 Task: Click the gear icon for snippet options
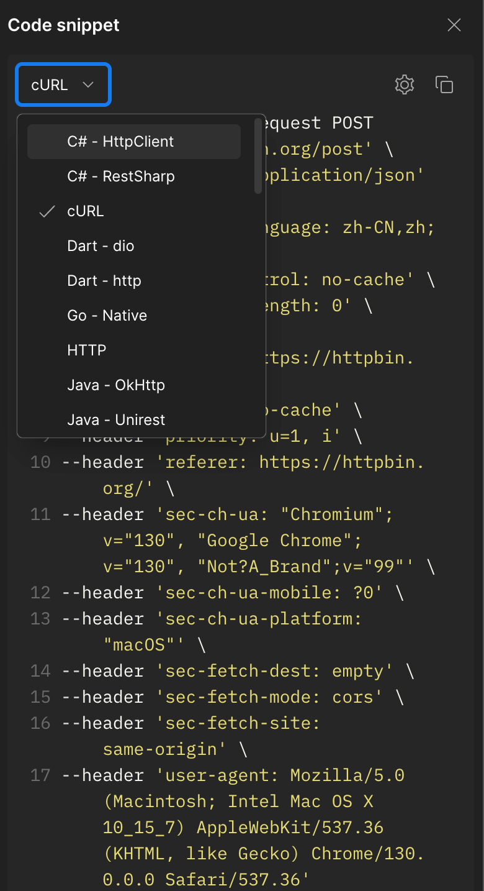coord(405,85)
